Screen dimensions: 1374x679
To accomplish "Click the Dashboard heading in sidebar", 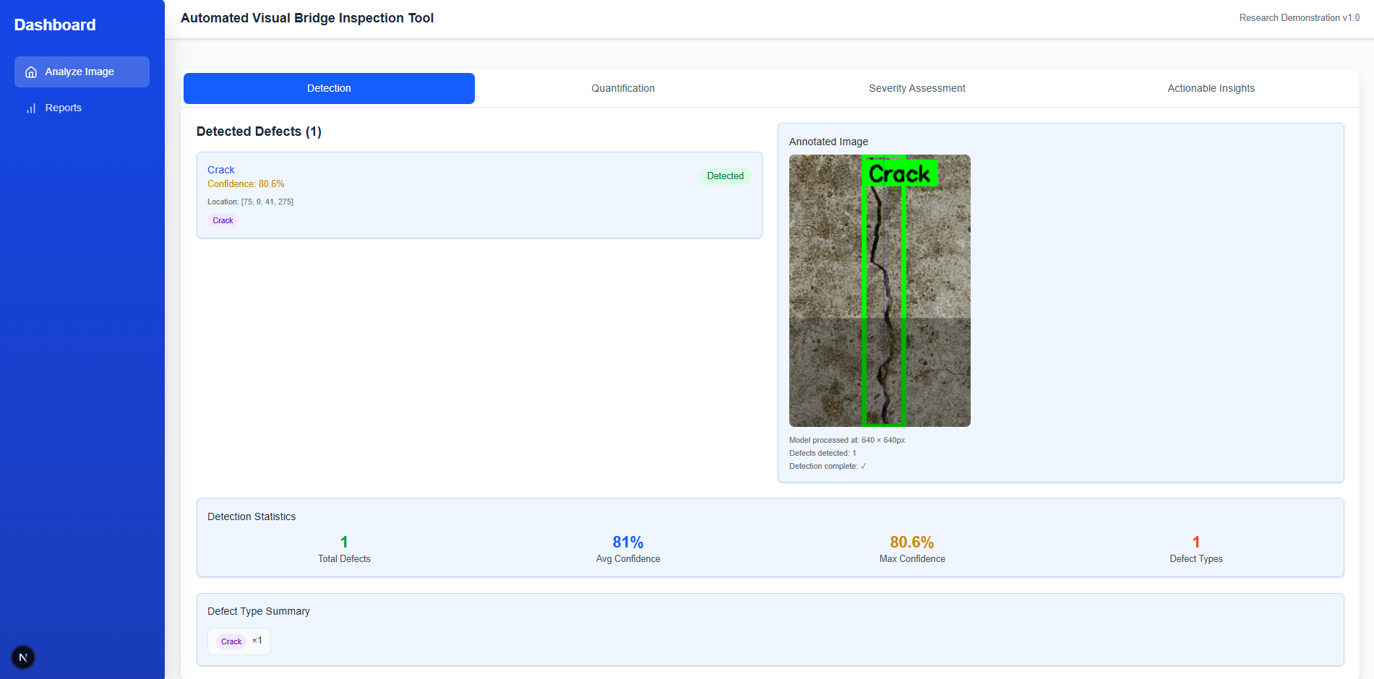I will point(54,25).
